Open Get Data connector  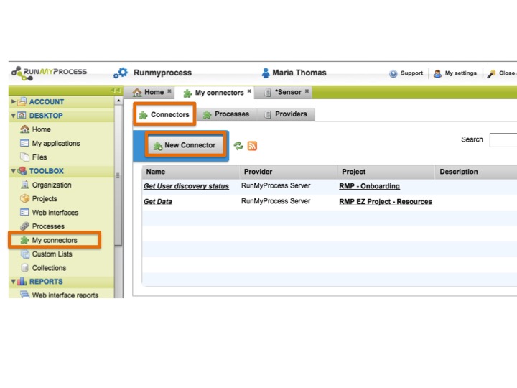click(157, 202)
